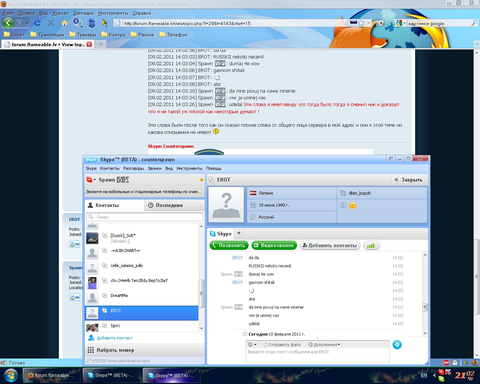Click the send message round blue button in Skype
This screenshot has width=480, height=384.
(397, 345)
